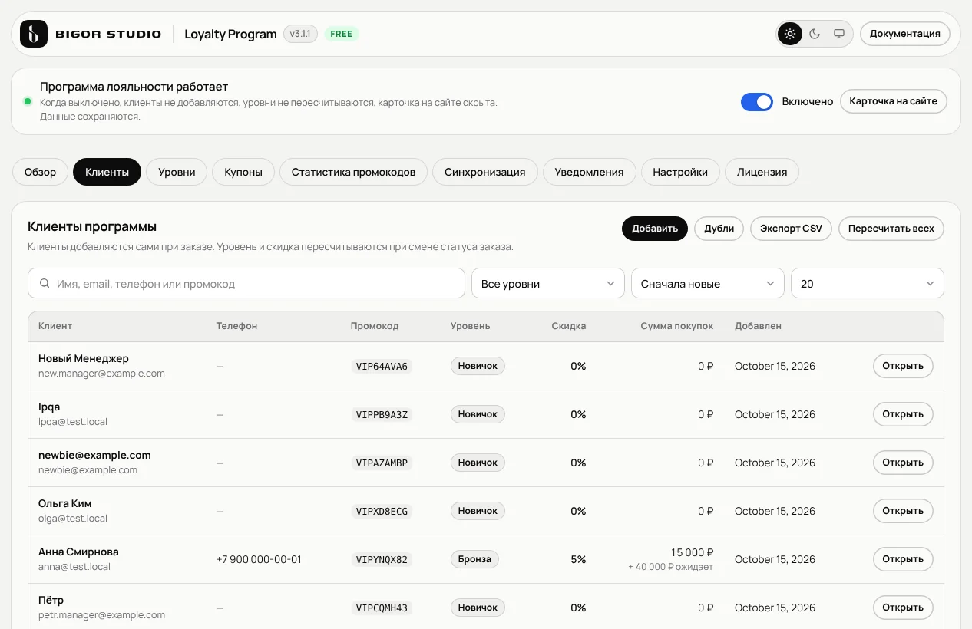Viewport: 972px width, 629px height.
Task: Click the FREE plan badge
Action: pos(342,34)
